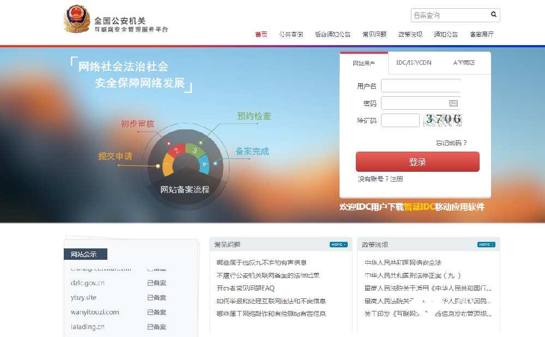
Task: Click the search magnifier icon
Action: point(494,15)
